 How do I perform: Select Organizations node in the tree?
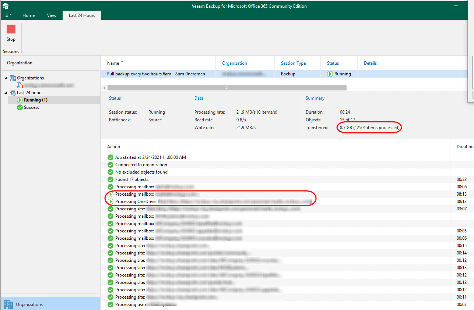[30, 78]
